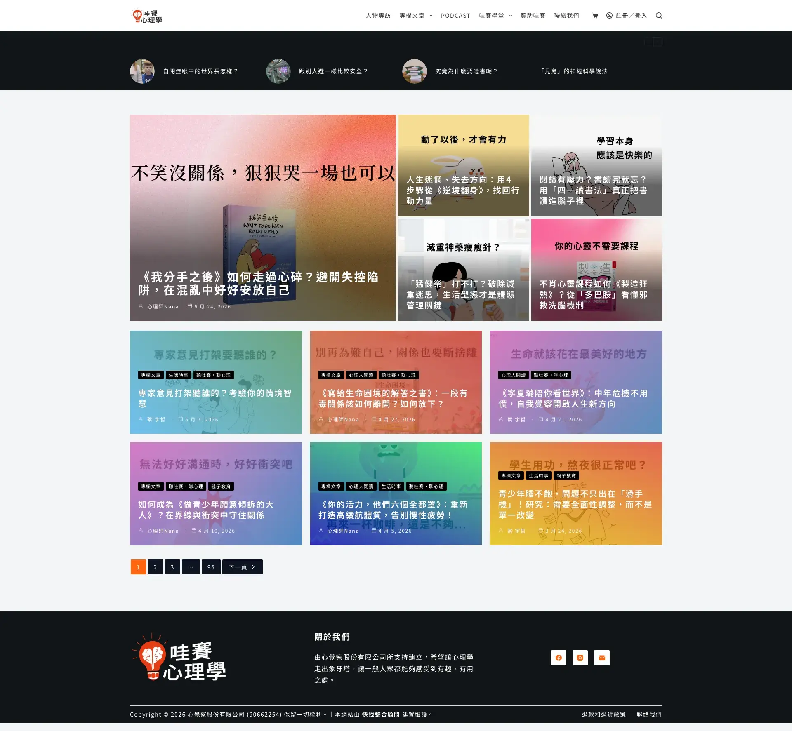The image size is (792, 731).
Task: Open the 快找整合顧問 footer link
Action: (x=381, y=715)
